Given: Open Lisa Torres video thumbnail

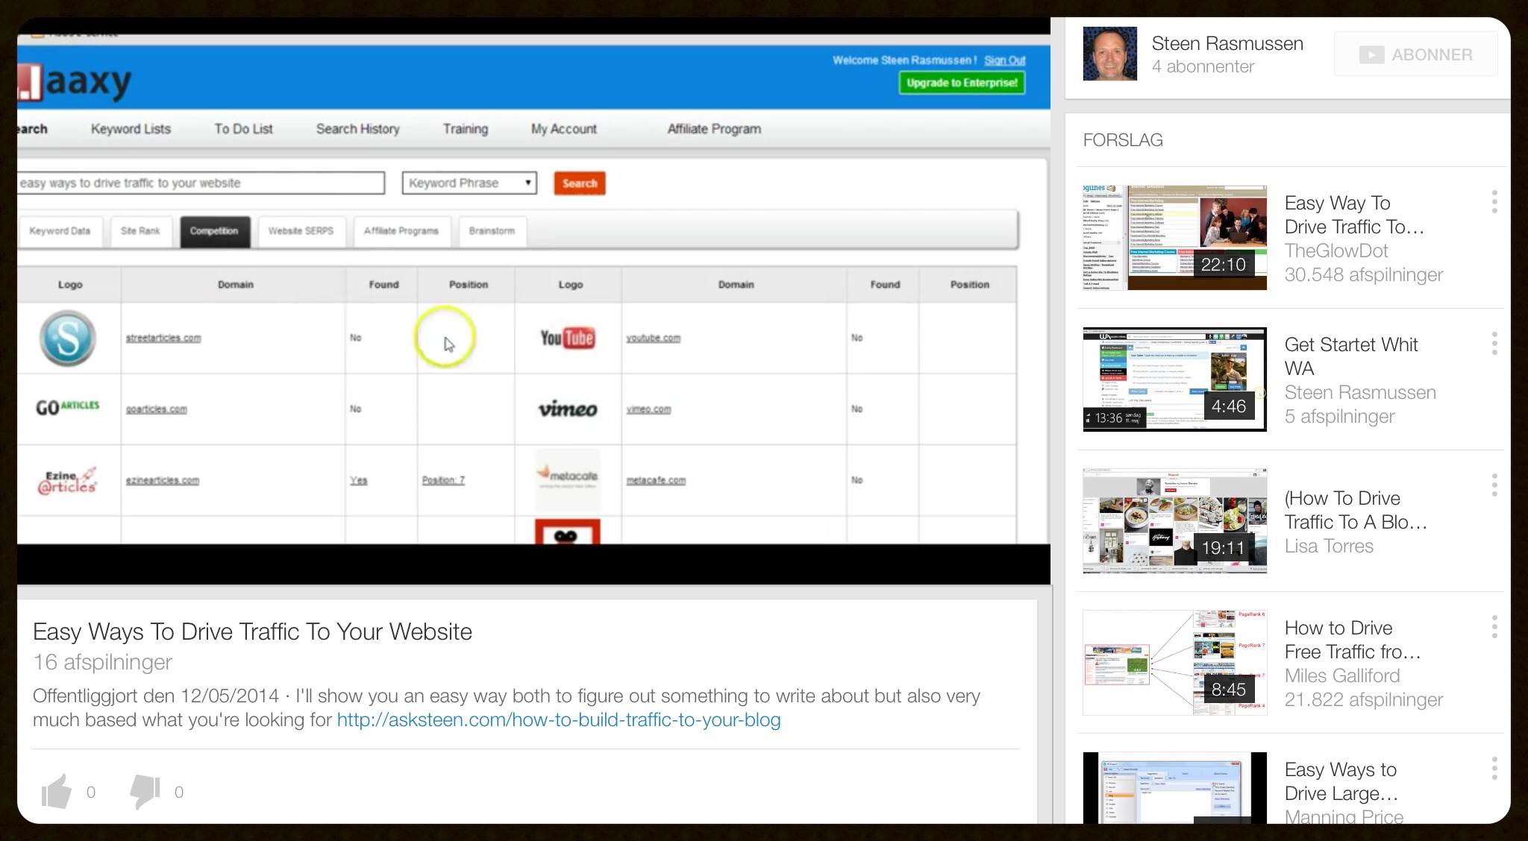Looking at the screenshot, I should 1175,521.
